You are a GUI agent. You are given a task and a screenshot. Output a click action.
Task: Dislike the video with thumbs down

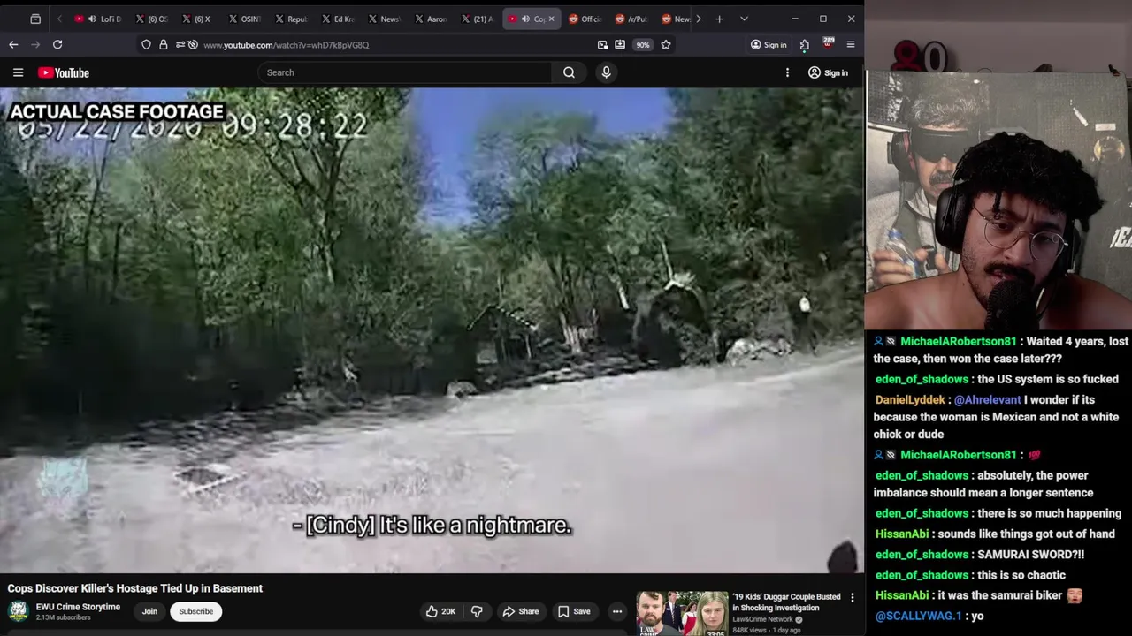point(477,611)
